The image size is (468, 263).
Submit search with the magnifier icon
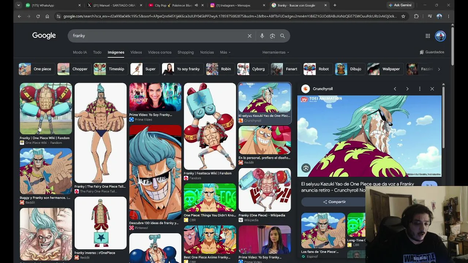(283, 36)
